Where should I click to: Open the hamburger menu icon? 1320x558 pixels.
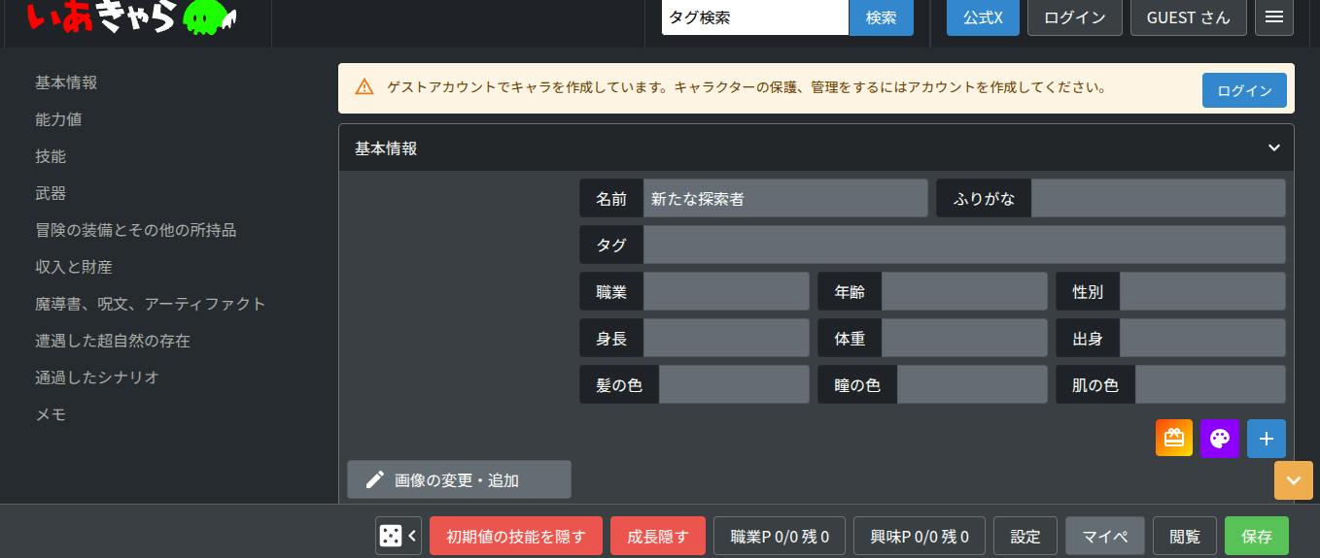click(1274, 17)
